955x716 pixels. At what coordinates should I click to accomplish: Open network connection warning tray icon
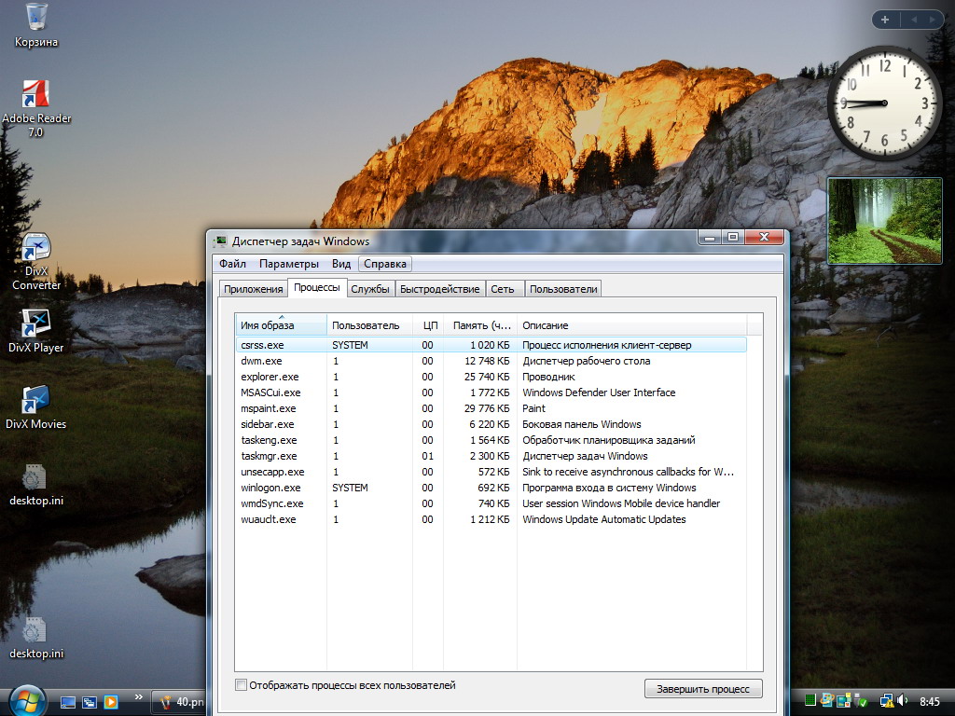[x=887, y=701]
